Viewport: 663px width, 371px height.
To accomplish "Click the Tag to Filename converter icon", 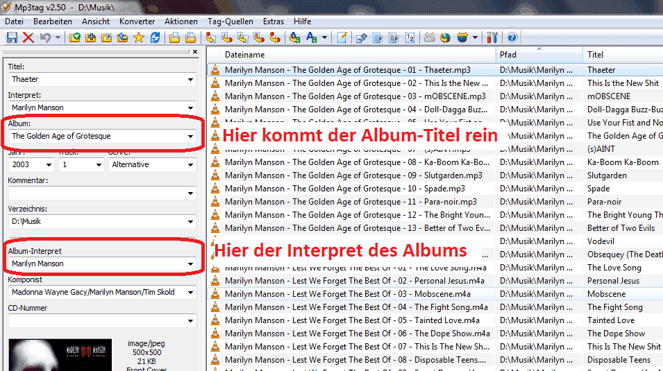I will pos(210,37).
